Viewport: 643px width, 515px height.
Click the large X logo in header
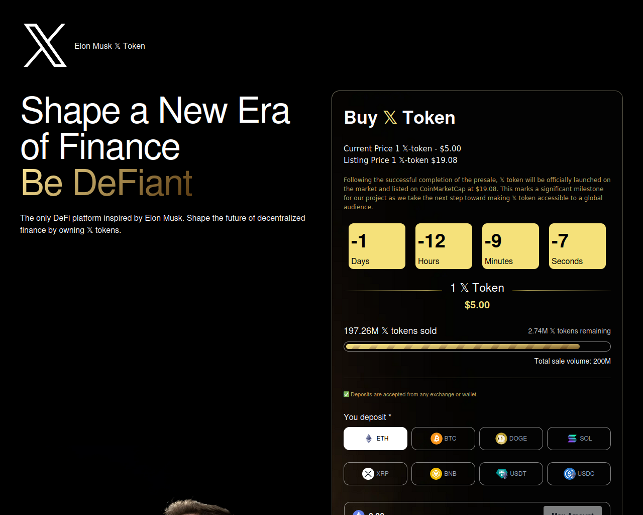tap(45, 45)
